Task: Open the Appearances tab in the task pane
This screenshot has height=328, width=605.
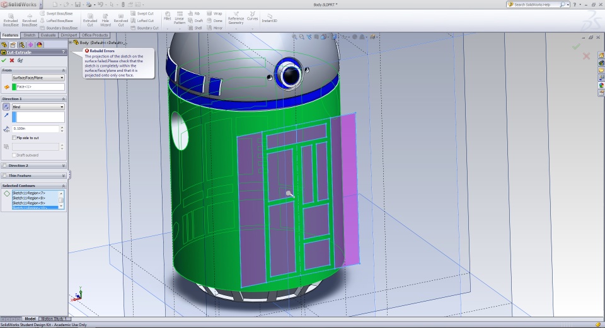Action: [x=601, y=86]
